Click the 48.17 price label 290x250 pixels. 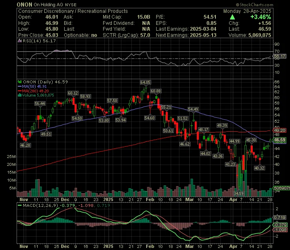(x=203, y=129)
